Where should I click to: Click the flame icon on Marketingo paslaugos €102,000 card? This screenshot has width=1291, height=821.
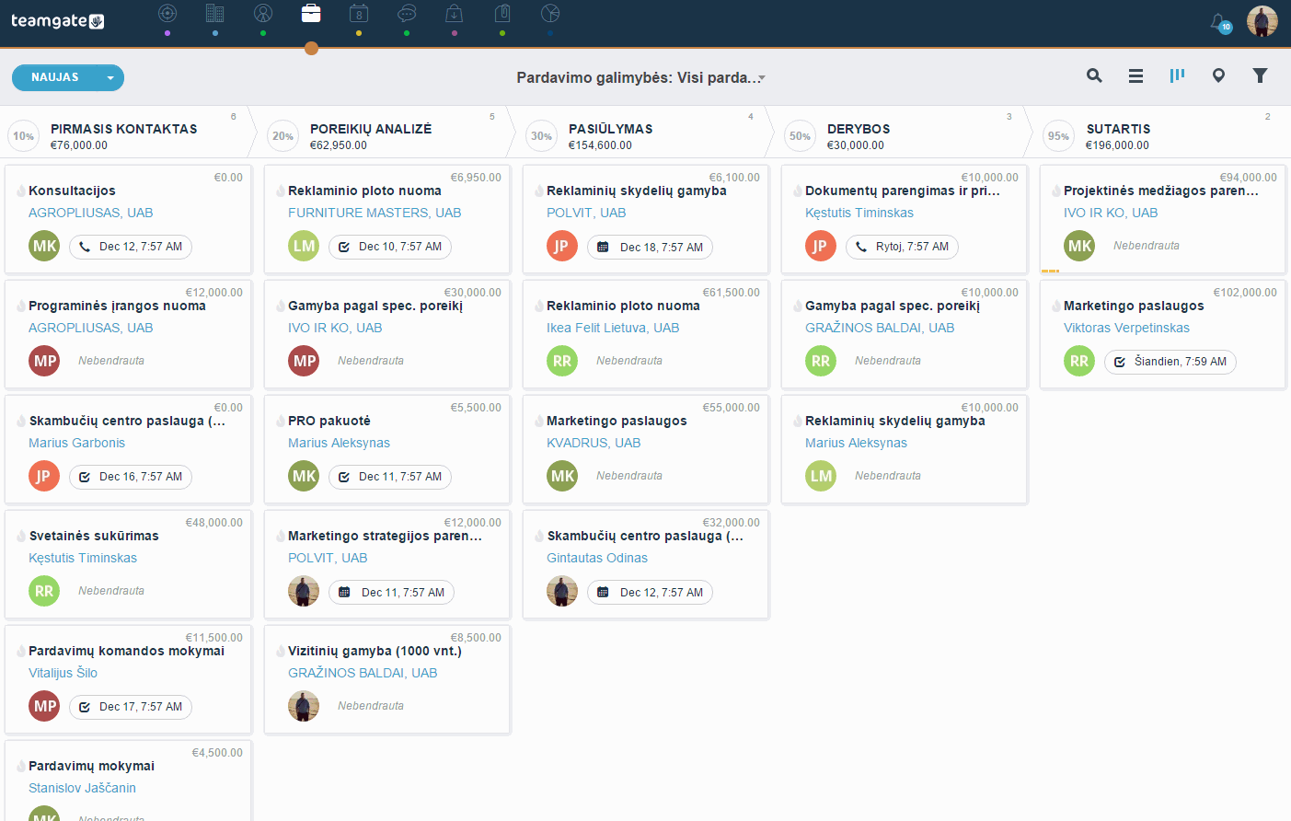[x=1056, y=306]
